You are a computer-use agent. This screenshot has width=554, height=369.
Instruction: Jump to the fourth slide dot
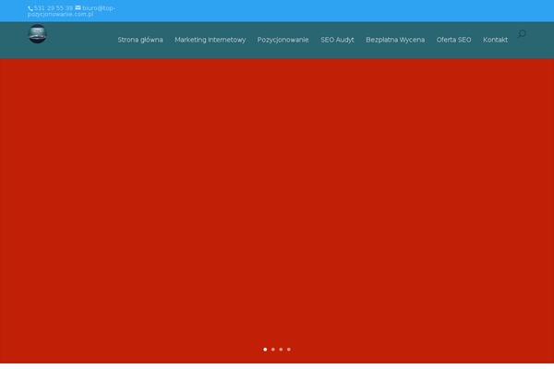(289, 350)
